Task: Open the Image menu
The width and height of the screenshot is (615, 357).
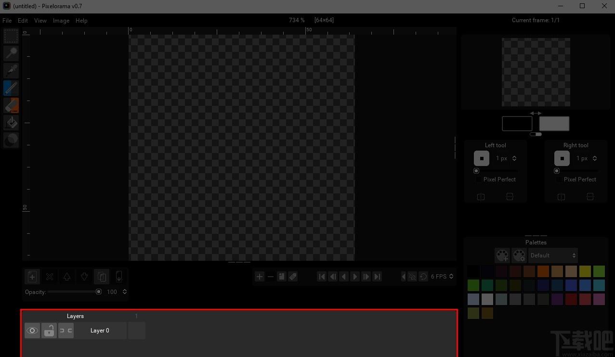Action: [x=61, y=21]
